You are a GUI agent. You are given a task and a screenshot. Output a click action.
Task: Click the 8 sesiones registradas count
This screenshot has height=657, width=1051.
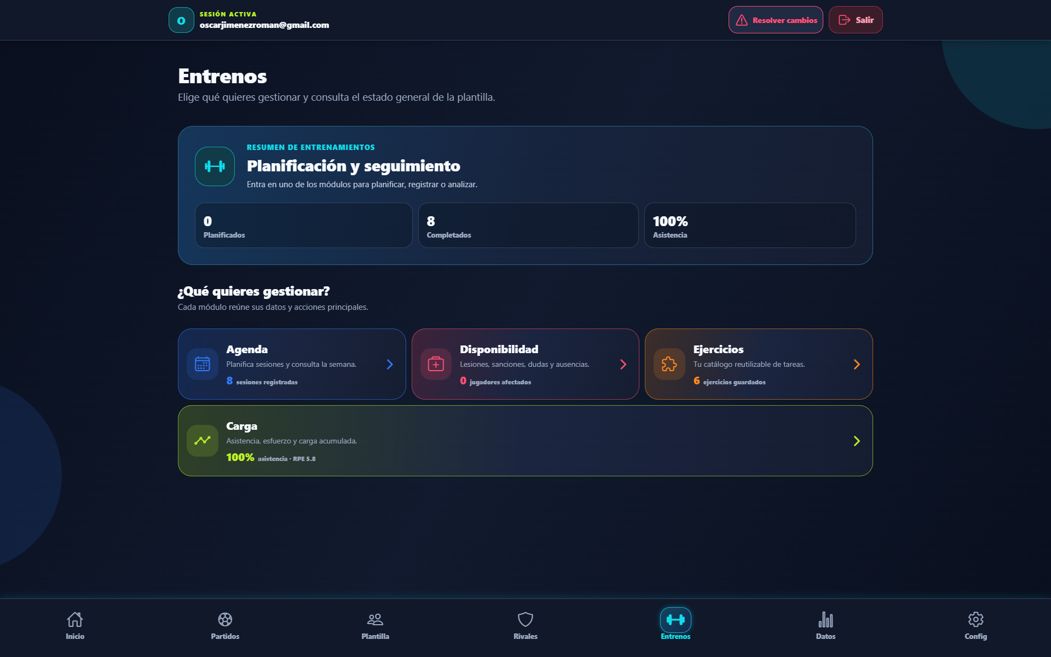[x=262, y=381]
